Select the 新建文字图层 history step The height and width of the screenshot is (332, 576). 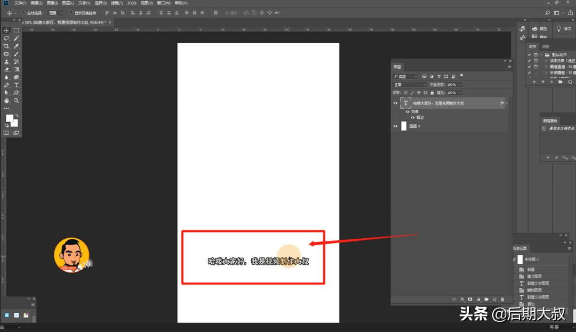point(538,284)
